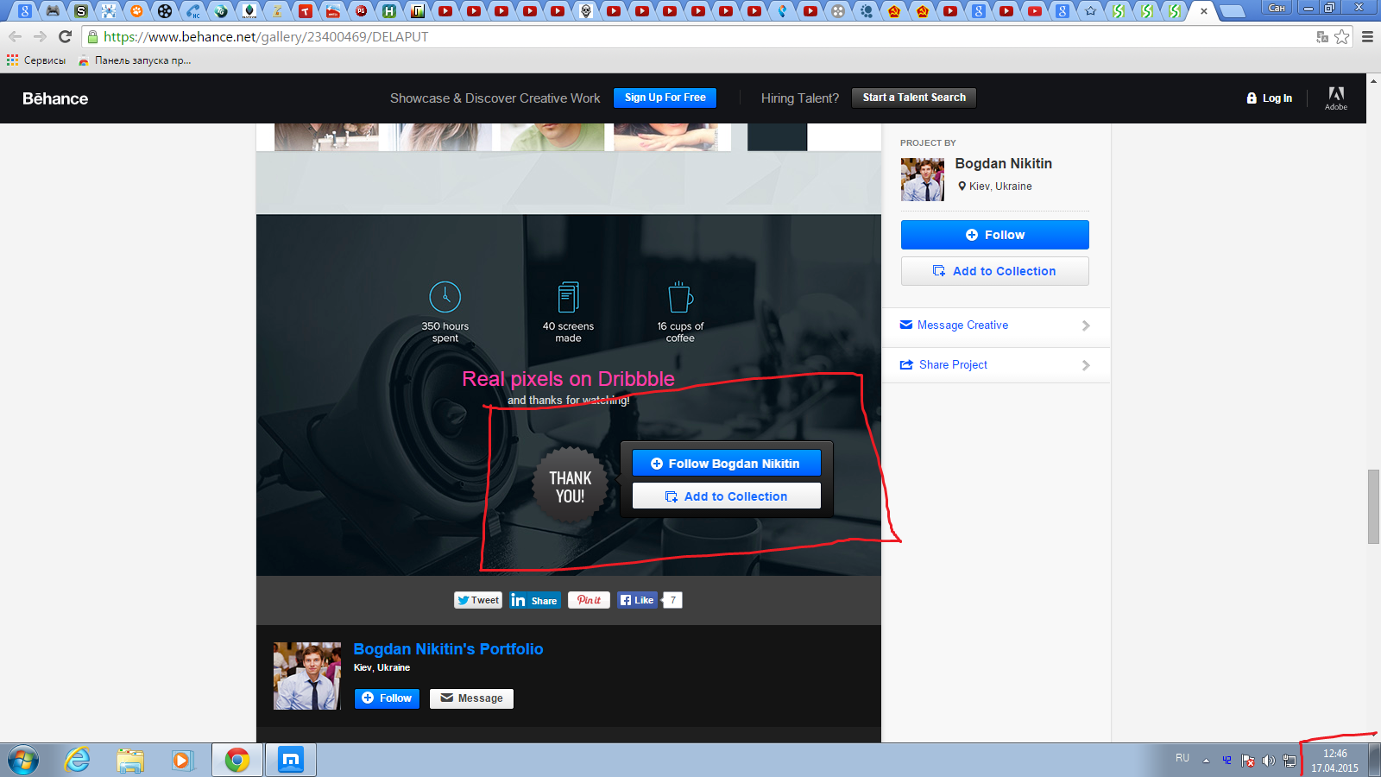The image size is (1381, 777).
Task: Switch to the green H icon tab
Action: [x=389, y=10]
